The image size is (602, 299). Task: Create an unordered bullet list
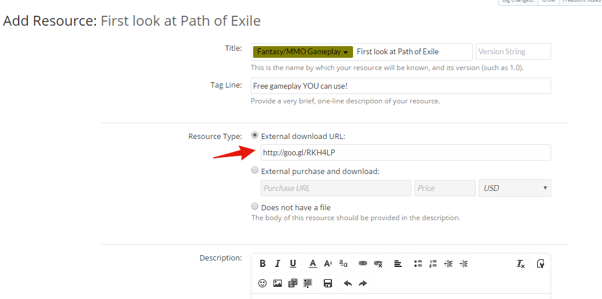418,263
